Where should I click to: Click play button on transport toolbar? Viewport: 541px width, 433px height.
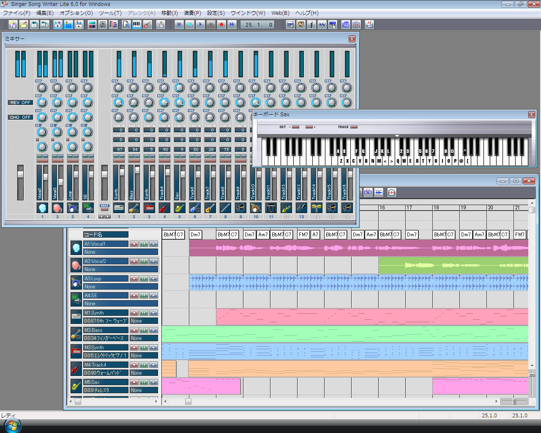point(200,25)
